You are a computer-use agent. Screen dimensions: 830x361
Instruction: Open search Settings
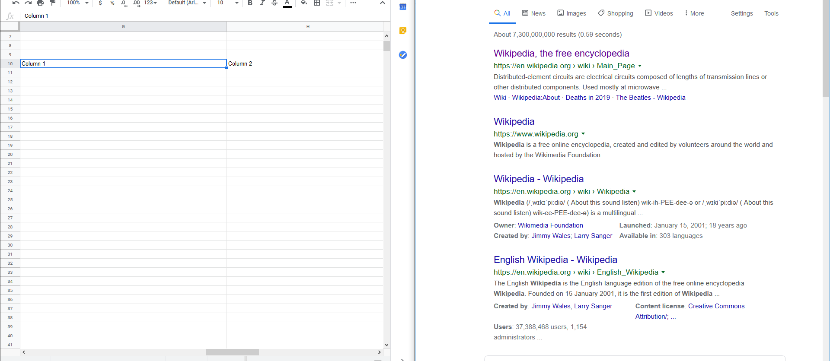point(742,13)
